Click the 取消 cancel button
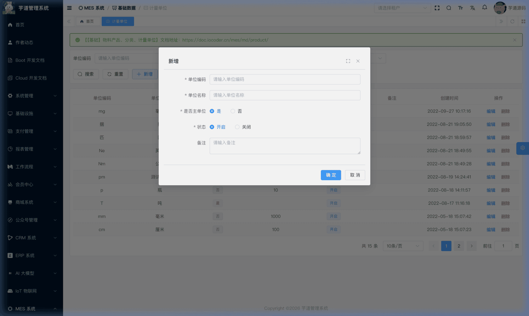 click(355, 175)
